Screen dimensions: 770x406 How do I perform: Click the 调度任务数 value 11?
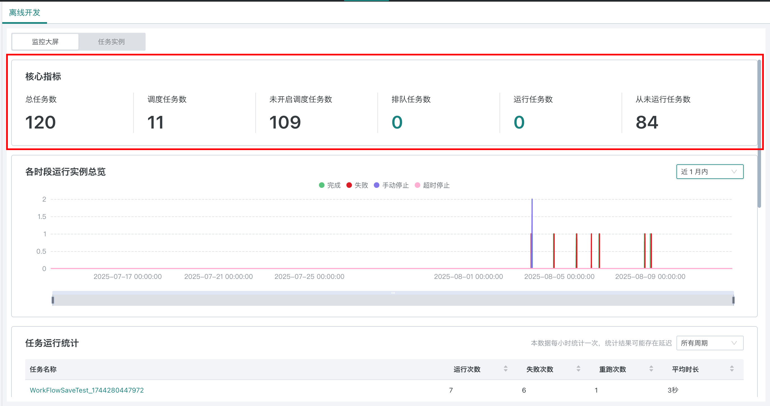pos(155,122)
